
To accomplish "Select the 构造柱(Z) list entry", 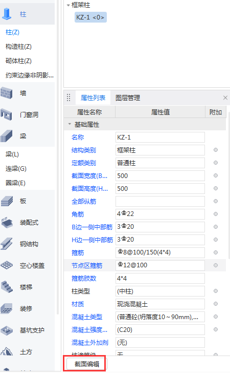I will 18,47.
